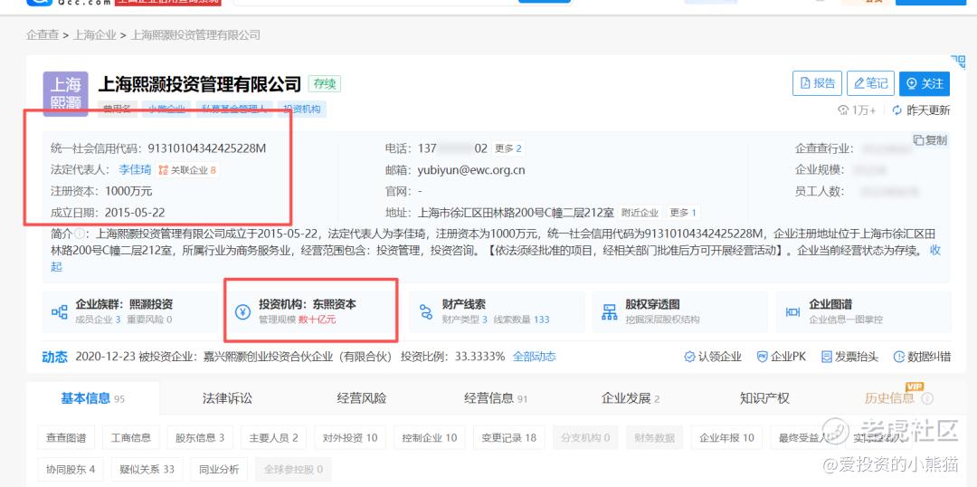Open 投资机构 东熙资本 card
The image size is (977, 487).
(313, 311)
